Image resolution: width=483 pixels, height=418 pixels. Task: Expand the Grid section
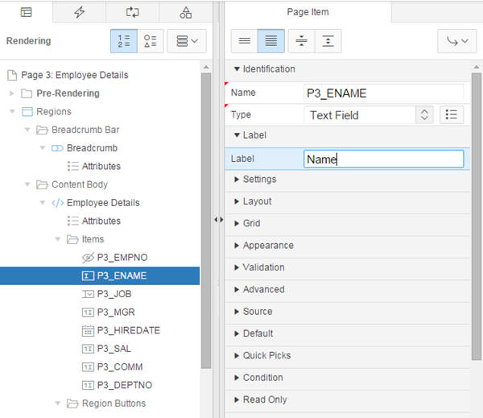[x=237, y=223]
